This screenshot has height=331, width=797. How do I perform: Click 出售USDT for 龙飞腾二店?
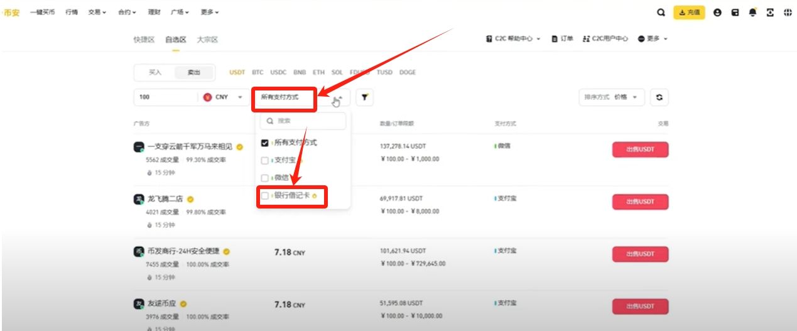[640, 202]
